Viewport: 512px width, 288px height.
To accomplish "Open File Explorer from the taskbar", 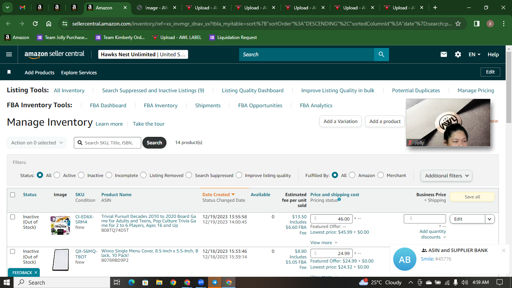I will pyautogui.click(x=159, y=282).
